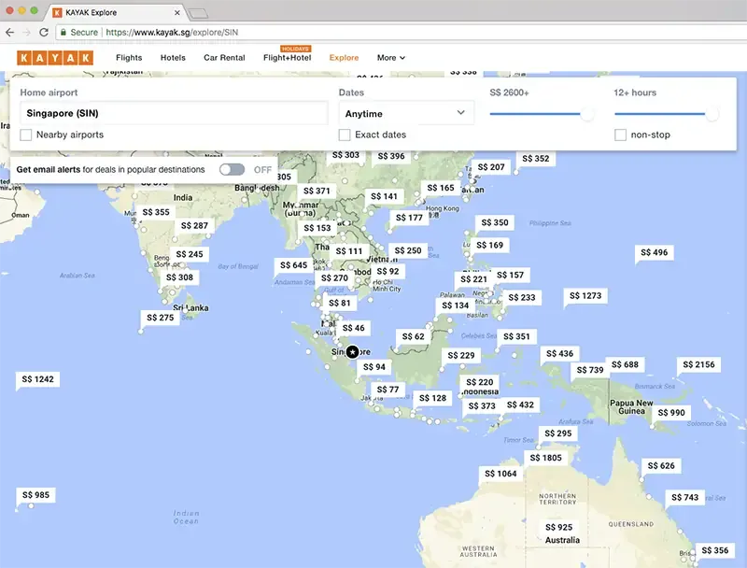Check the non-stop checkbox
747x568 pixels.
click(621, 135)
